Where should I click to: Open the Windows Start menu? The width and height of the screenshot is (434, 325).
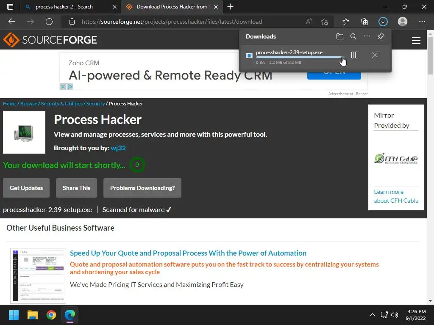(x=14, y=315)
